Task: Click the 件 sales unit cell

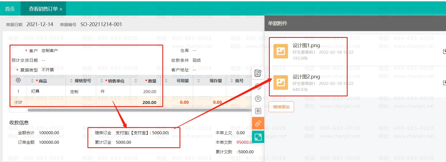Action: pos(102,91)
